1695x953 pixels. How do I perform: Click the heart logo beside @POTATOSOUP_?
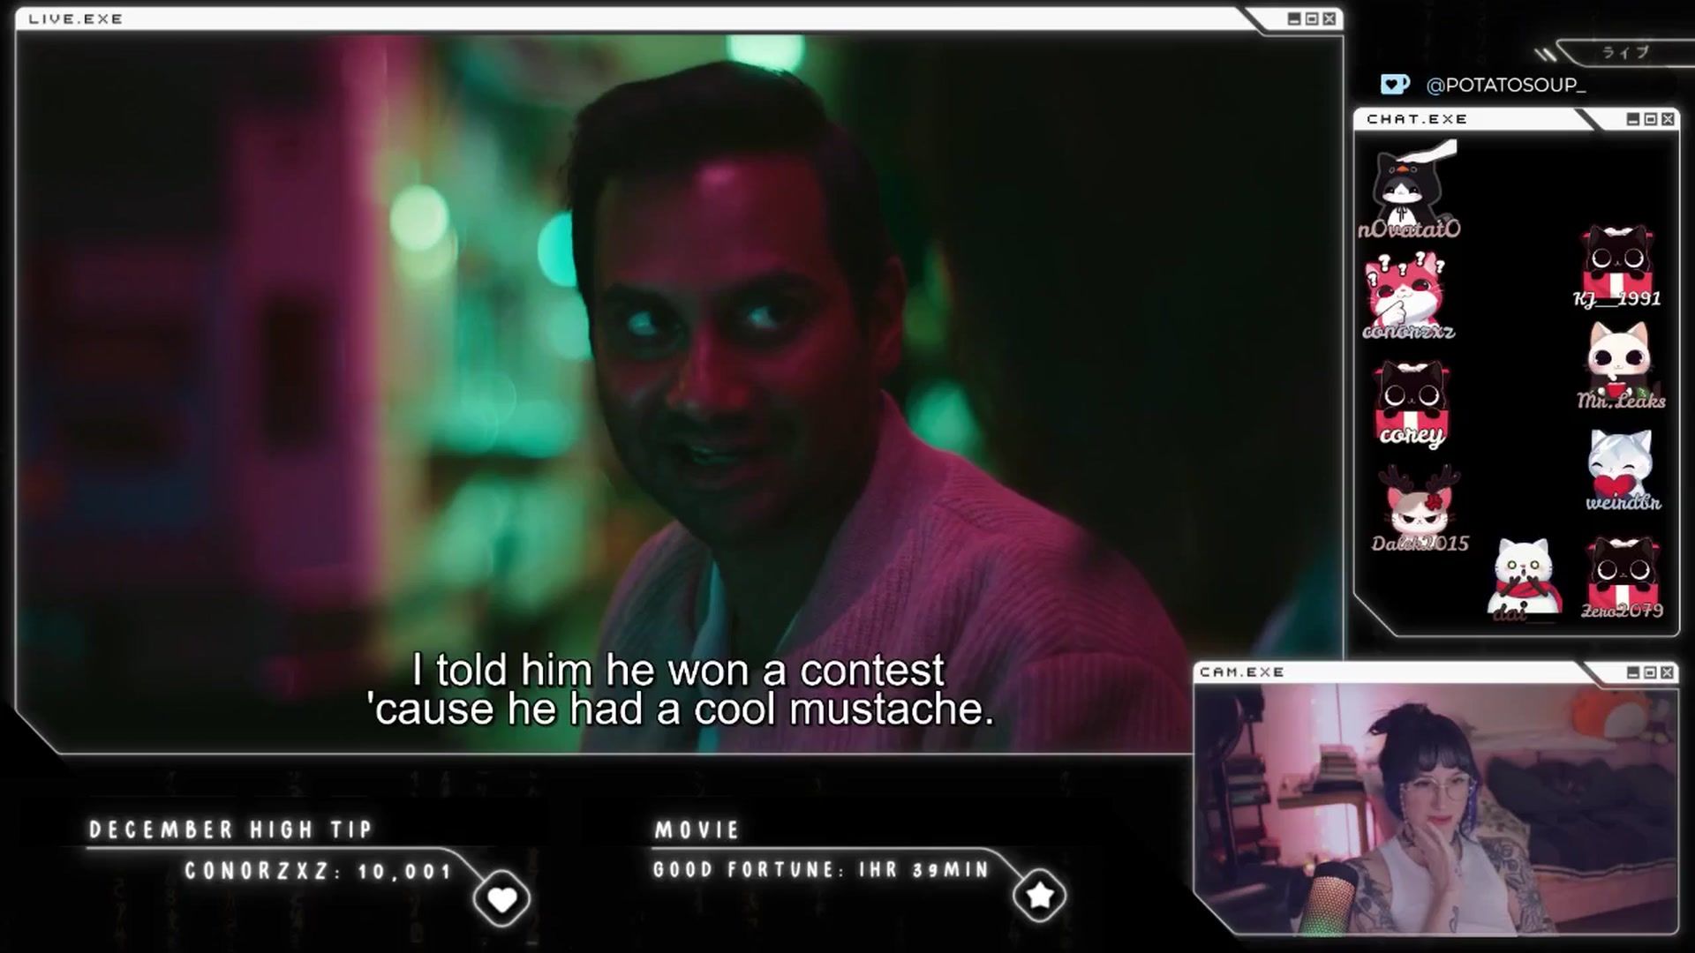click(1395, 85)
